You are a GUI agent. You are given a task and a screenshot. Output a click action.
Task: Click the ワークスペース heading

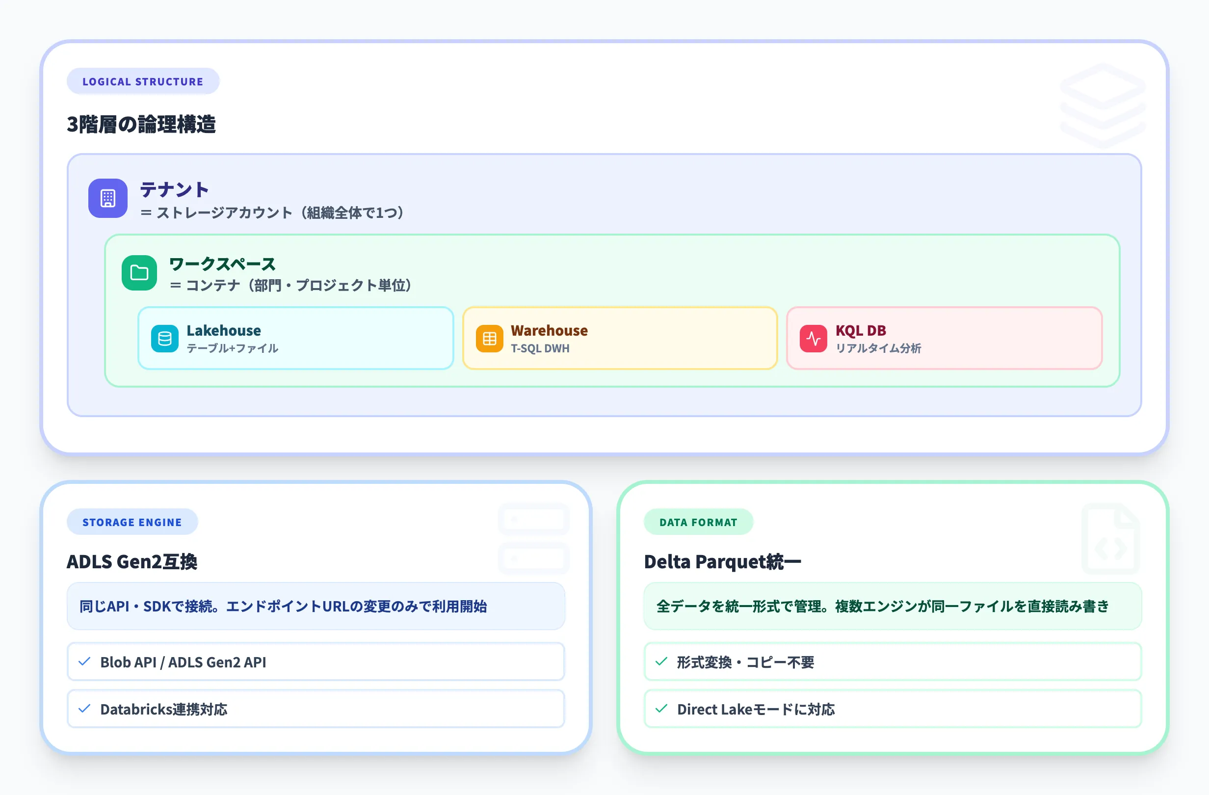point(222,264)
